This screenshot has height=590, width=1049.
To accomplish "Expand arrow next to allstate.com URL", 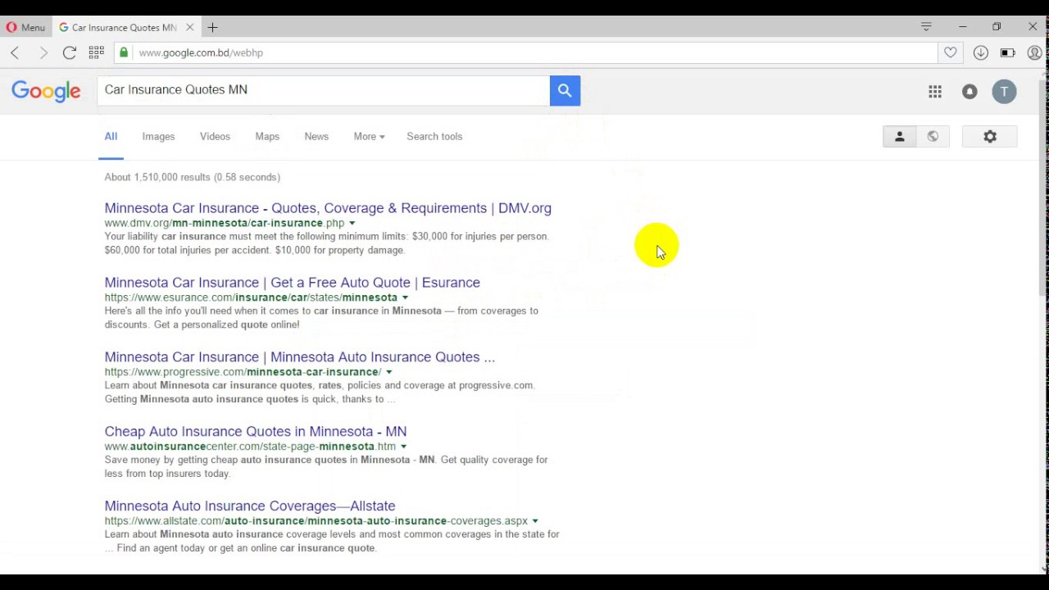I will (535, 521).
